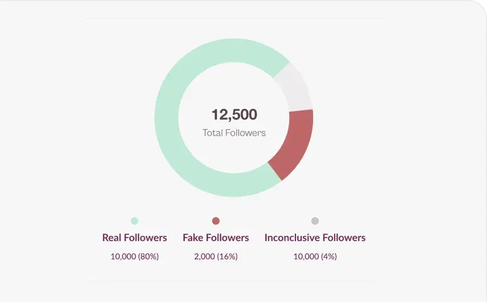Click the word Real in the legend

click(x=112, y=238)
